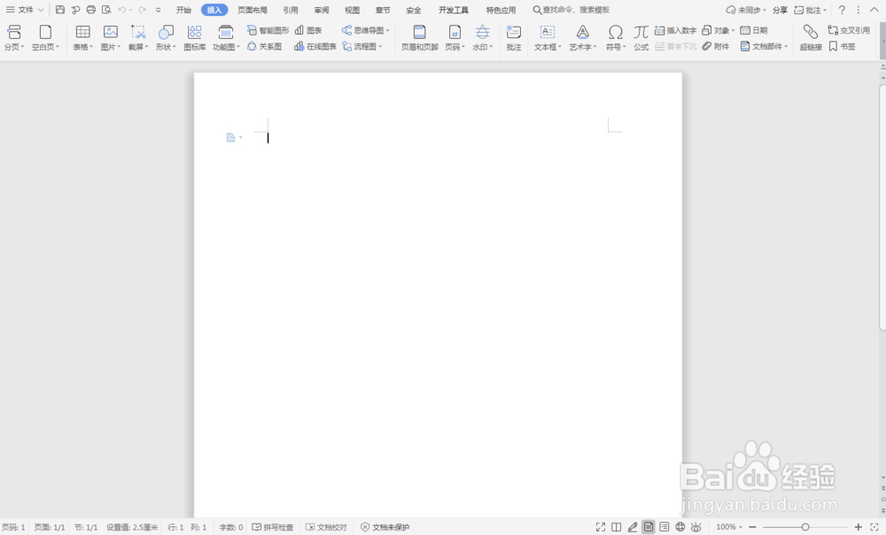Switch to full screen view in status bar
Image resolution: width=886 pixels, height=535 pixels.
click(601, 527)
